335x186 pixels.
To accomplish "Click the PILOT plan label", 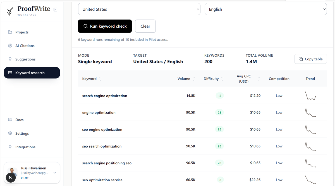I will 25,178.
